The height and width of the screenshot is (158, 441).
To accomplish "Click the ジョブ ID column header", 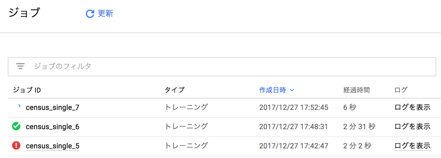I will [27, 90].
